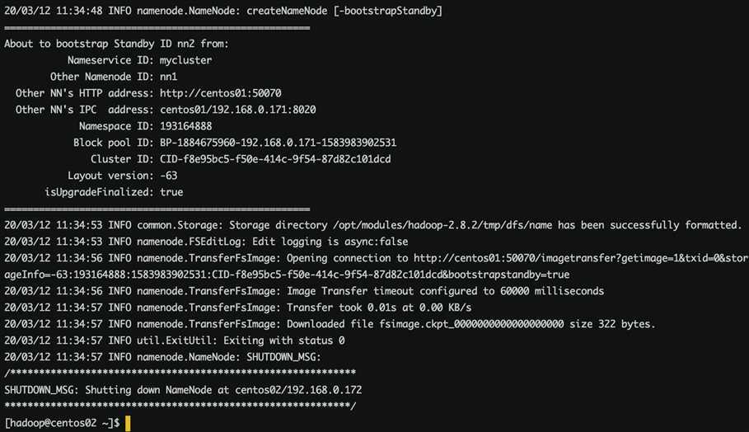Click the yellow terminal cursor block

click(x=128, y=423)
